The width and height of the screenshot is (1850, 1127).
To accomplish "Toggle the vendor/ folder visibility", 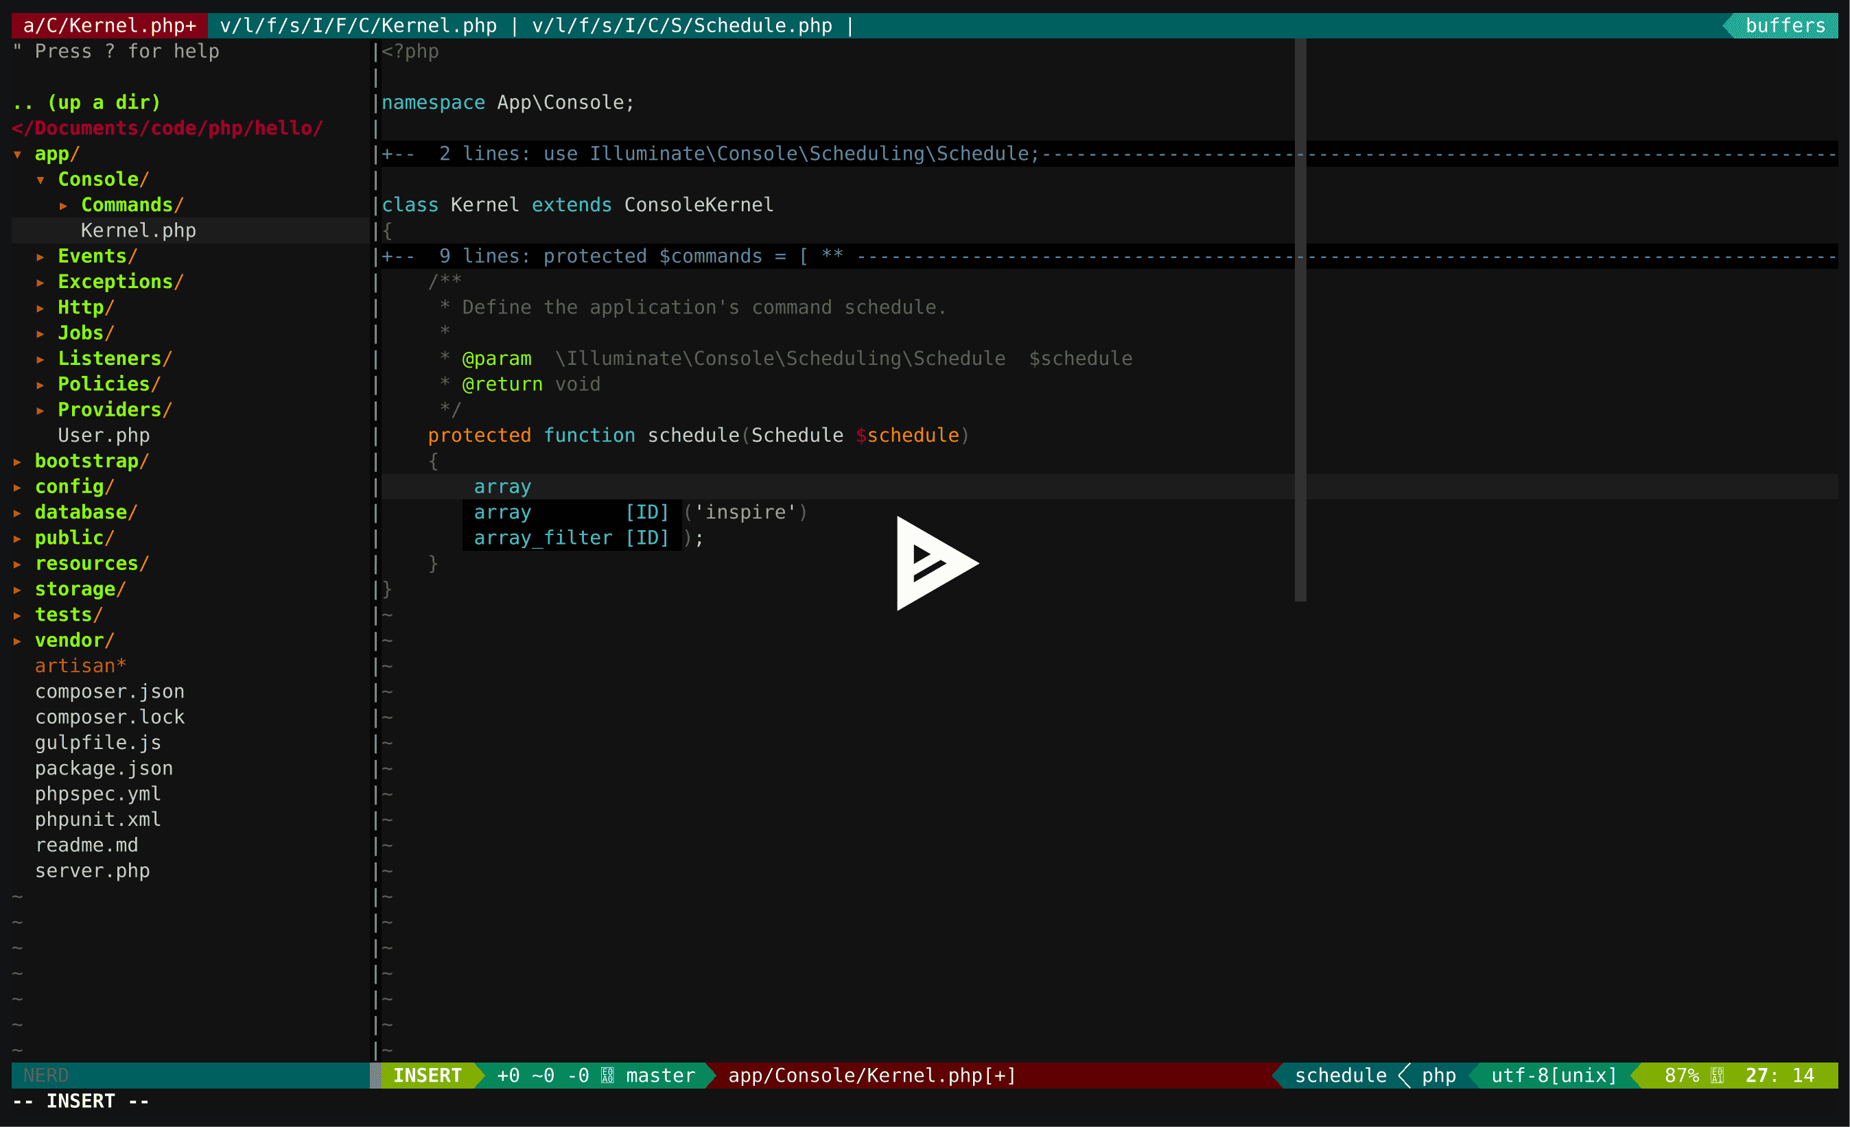I will point(71,639).
